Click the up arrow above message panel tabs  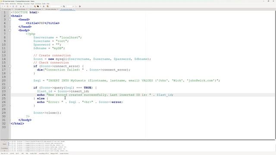click(x=4, y=141)
